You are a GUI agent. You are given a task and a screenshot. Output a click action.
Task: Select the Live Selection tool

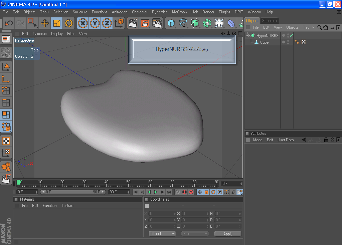32,23
